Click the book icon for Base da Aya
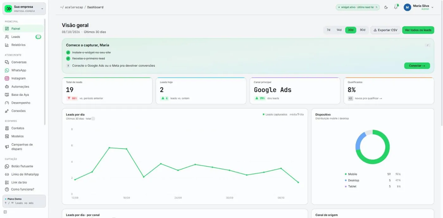This screenshot has height=218, width=443. click(x=7, y=95)
